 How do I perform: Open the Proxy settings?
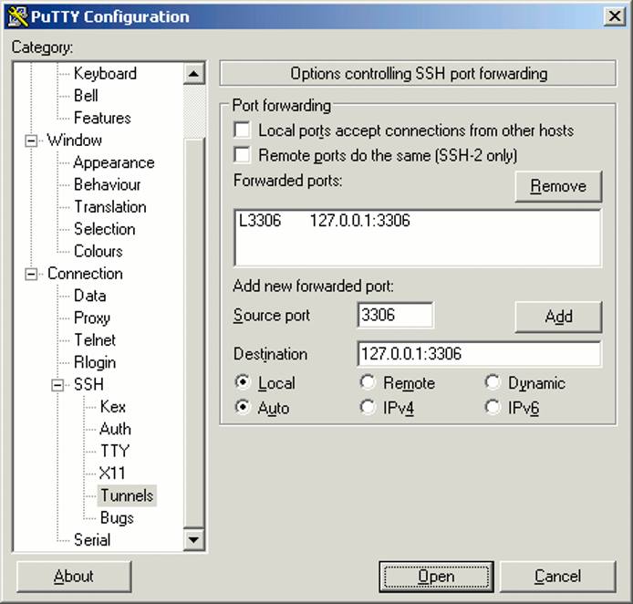91,318
